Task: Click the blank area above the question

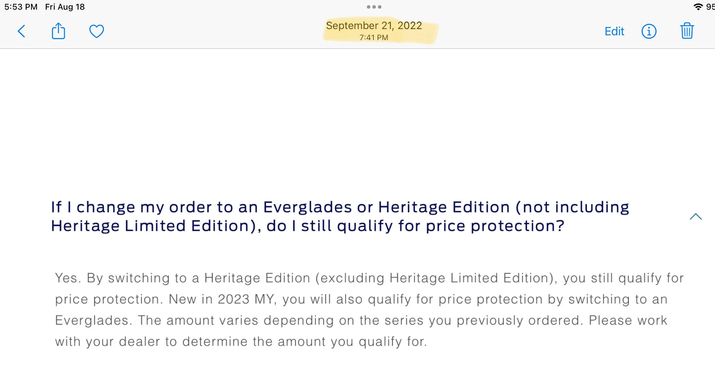Action: click(357, 121)
